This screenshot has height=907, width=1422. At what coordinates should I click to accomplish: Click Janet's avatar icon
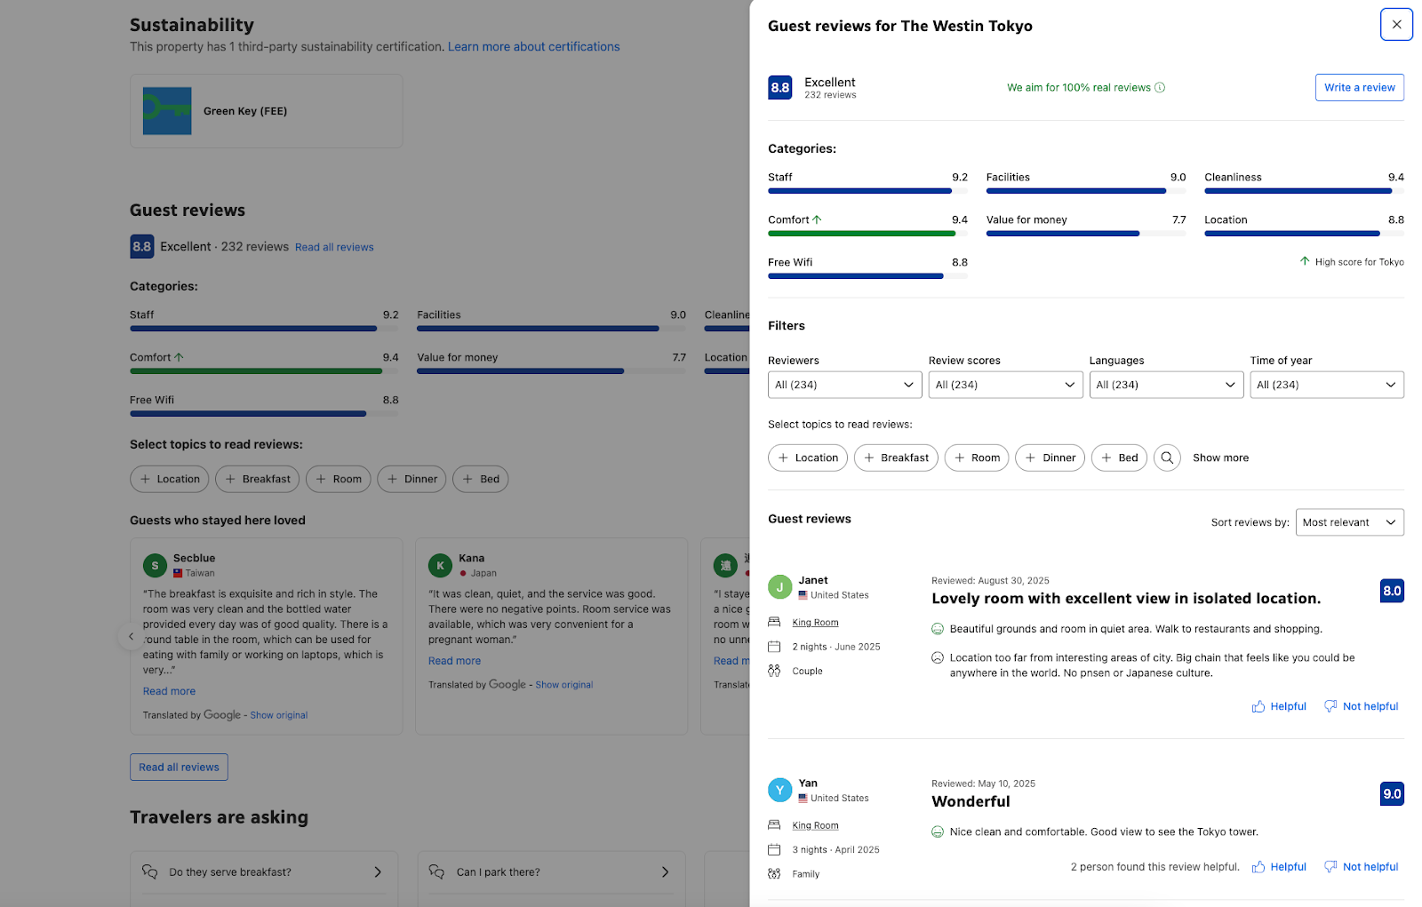[x=779, y=586]
